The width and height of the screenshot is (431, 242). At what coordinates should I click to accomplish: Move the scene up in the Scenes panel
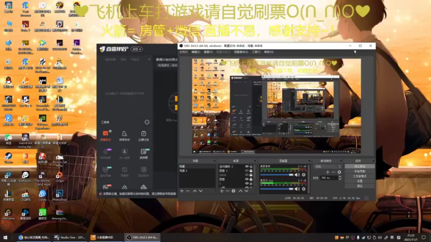click(194, 191)
